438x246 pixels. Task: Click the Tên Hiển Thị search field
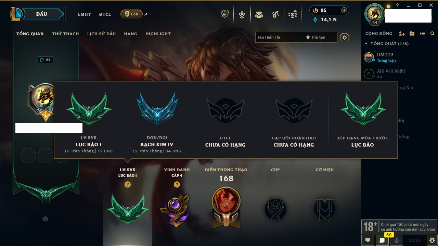(279, 37)
